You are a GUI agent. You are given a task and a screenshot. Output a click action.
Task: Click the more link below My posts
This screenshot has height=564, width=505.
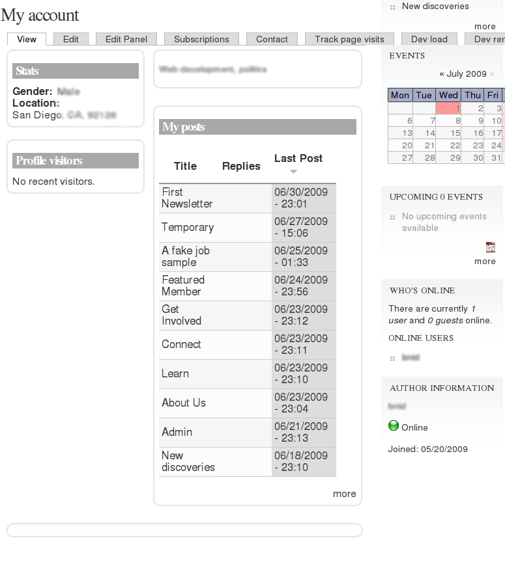(x=344, y=494)
